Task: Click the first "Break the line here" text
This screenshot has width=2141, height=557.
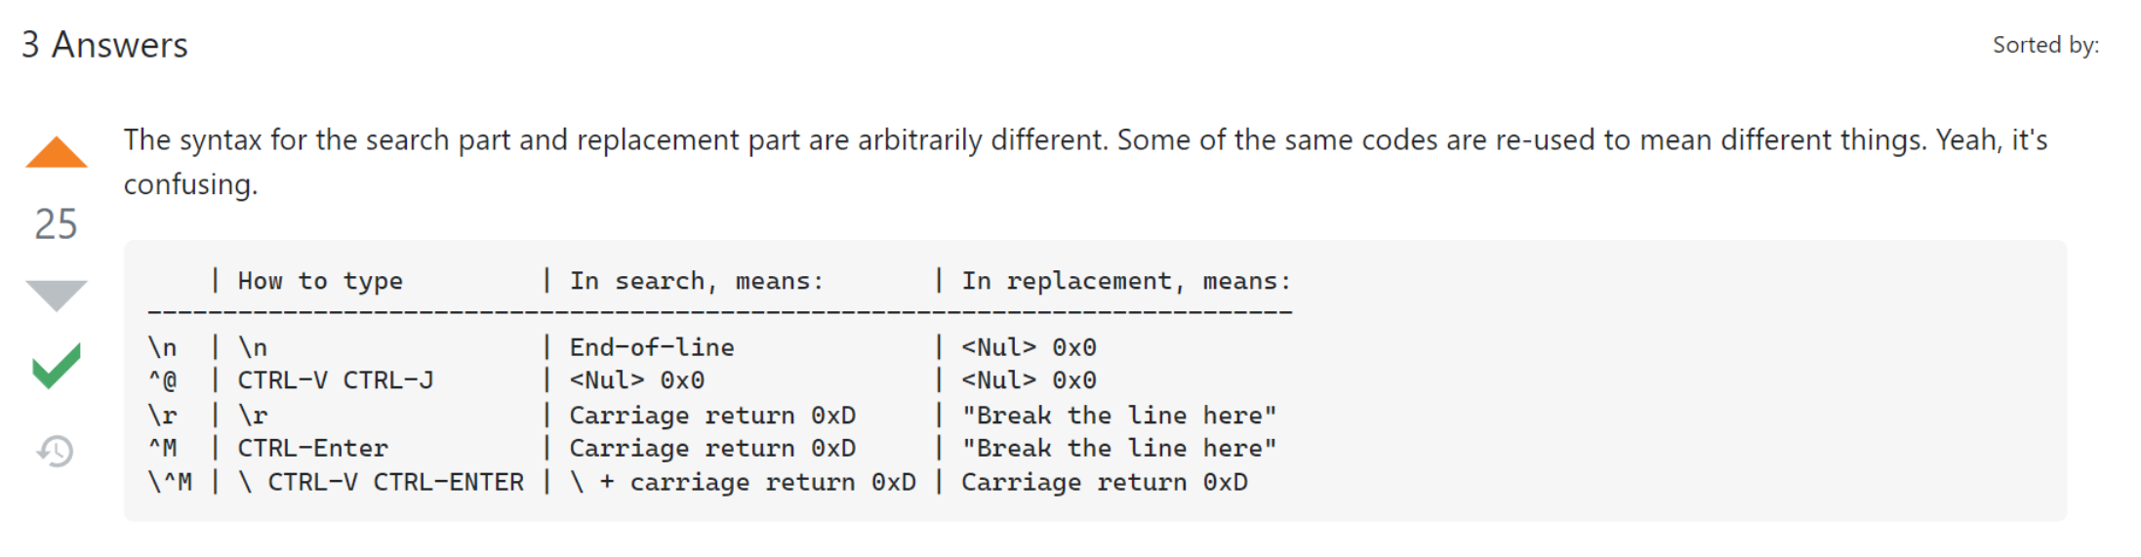Action: (x=1118, y=416)
